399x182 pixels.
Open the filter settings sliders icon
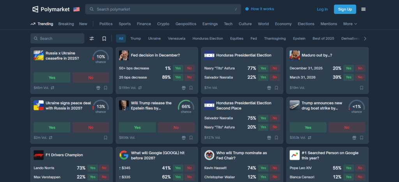pos(92,39)
